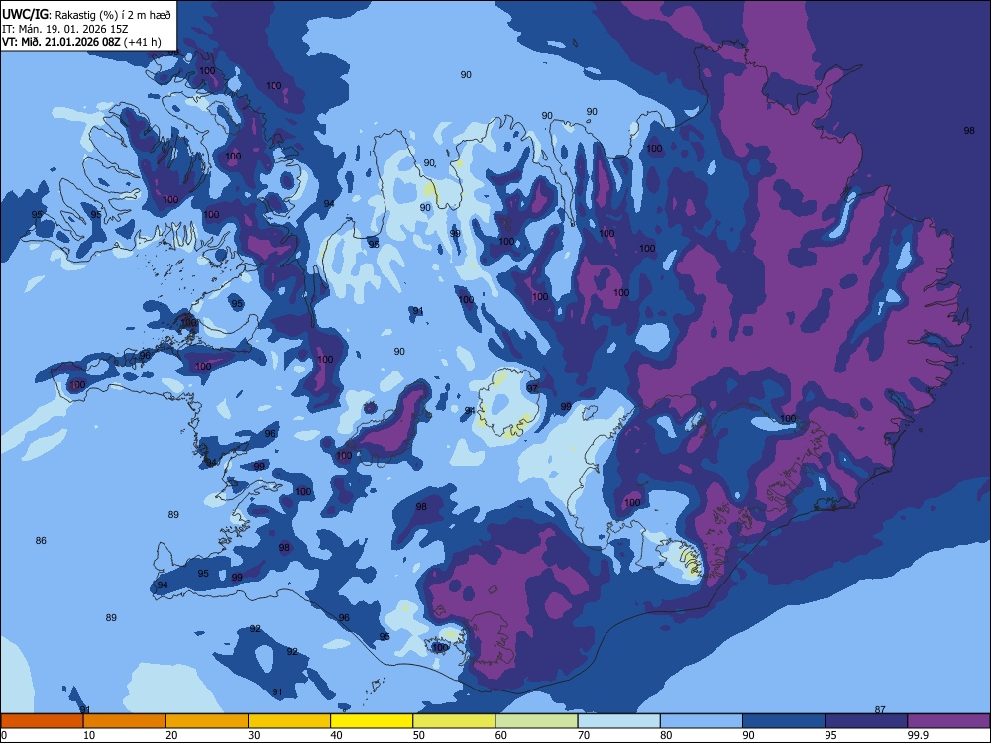
Task: Select the '20' legend scale label
Action: click(171, 735)
